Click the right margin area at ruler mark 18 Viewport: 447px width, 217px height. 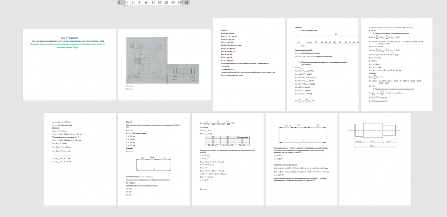[186, 3]
